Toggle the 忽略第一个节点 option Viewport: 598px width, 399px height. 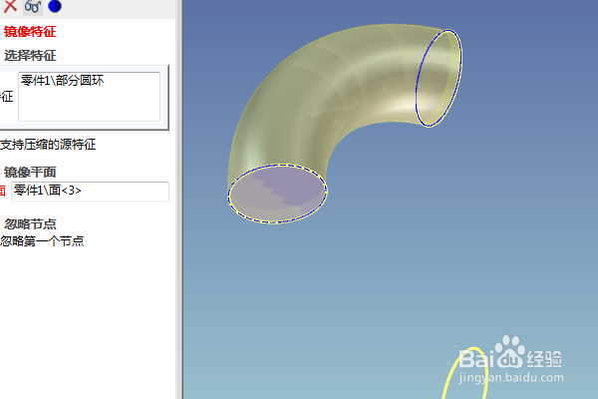click(42, 241)
